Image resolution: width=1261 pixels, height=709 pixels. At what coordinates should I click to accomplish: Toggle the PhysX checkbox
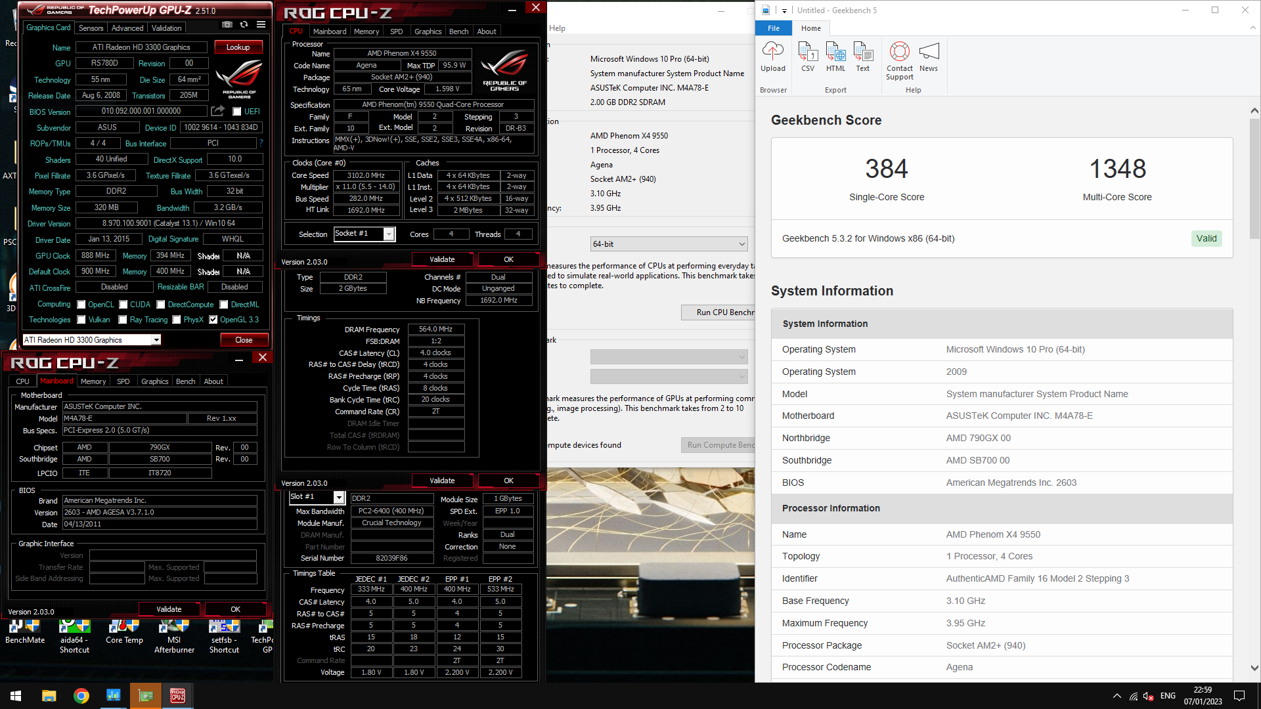[177, 320]
